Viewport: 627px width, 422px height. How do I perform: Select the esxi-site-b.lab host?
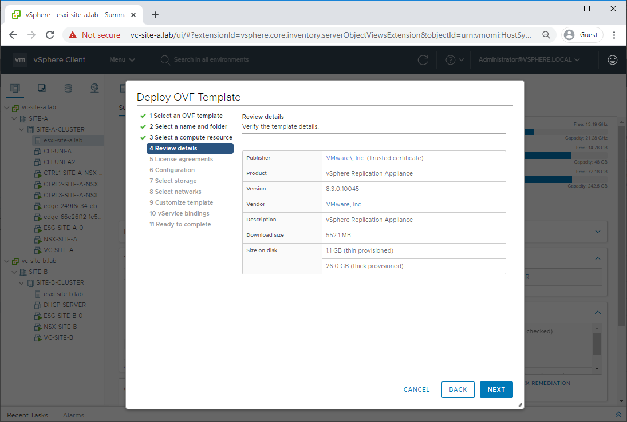point(63,294)
